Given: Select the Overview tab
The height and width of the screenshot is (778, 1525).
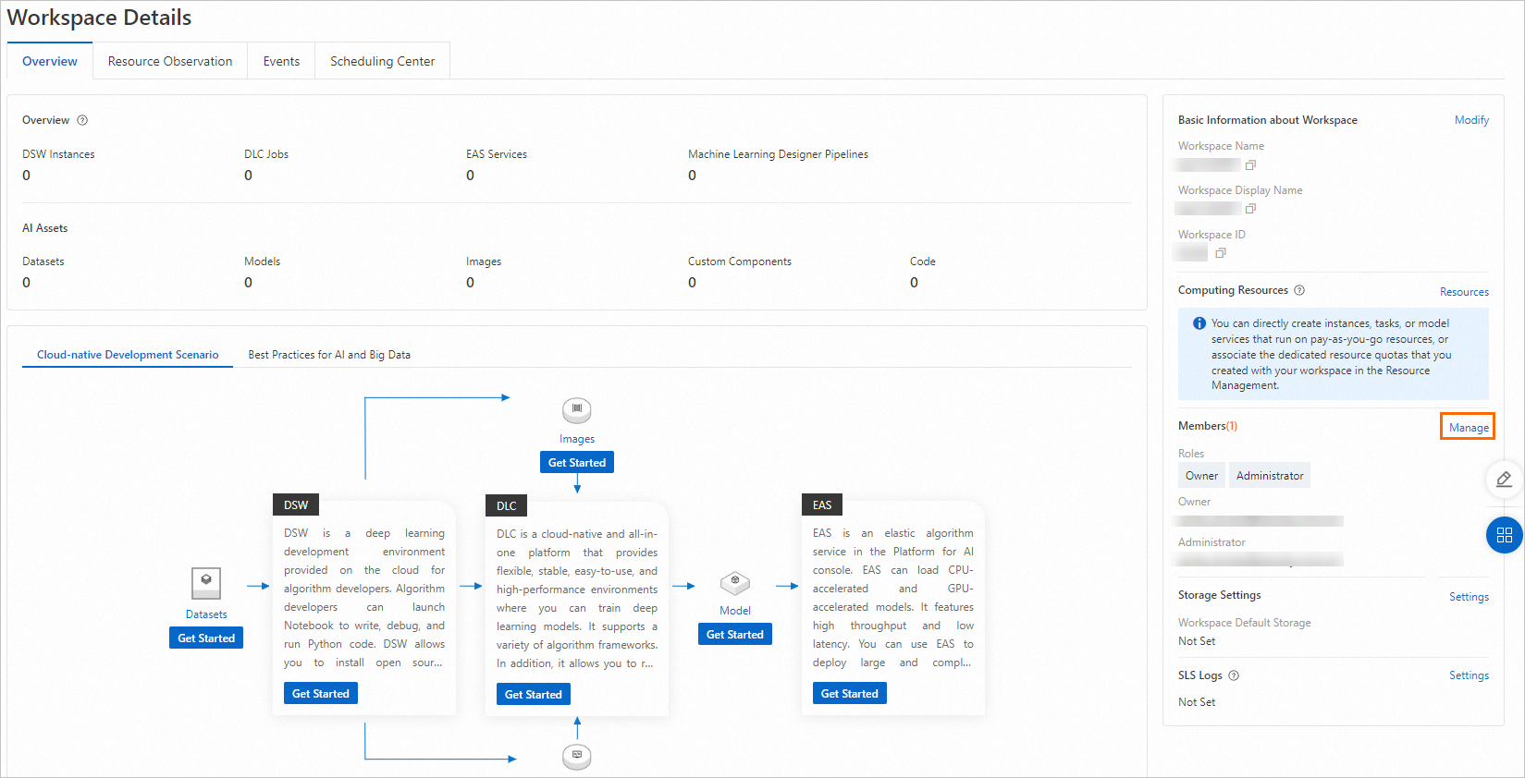Looking at the screenshot, I should point(50,61).
